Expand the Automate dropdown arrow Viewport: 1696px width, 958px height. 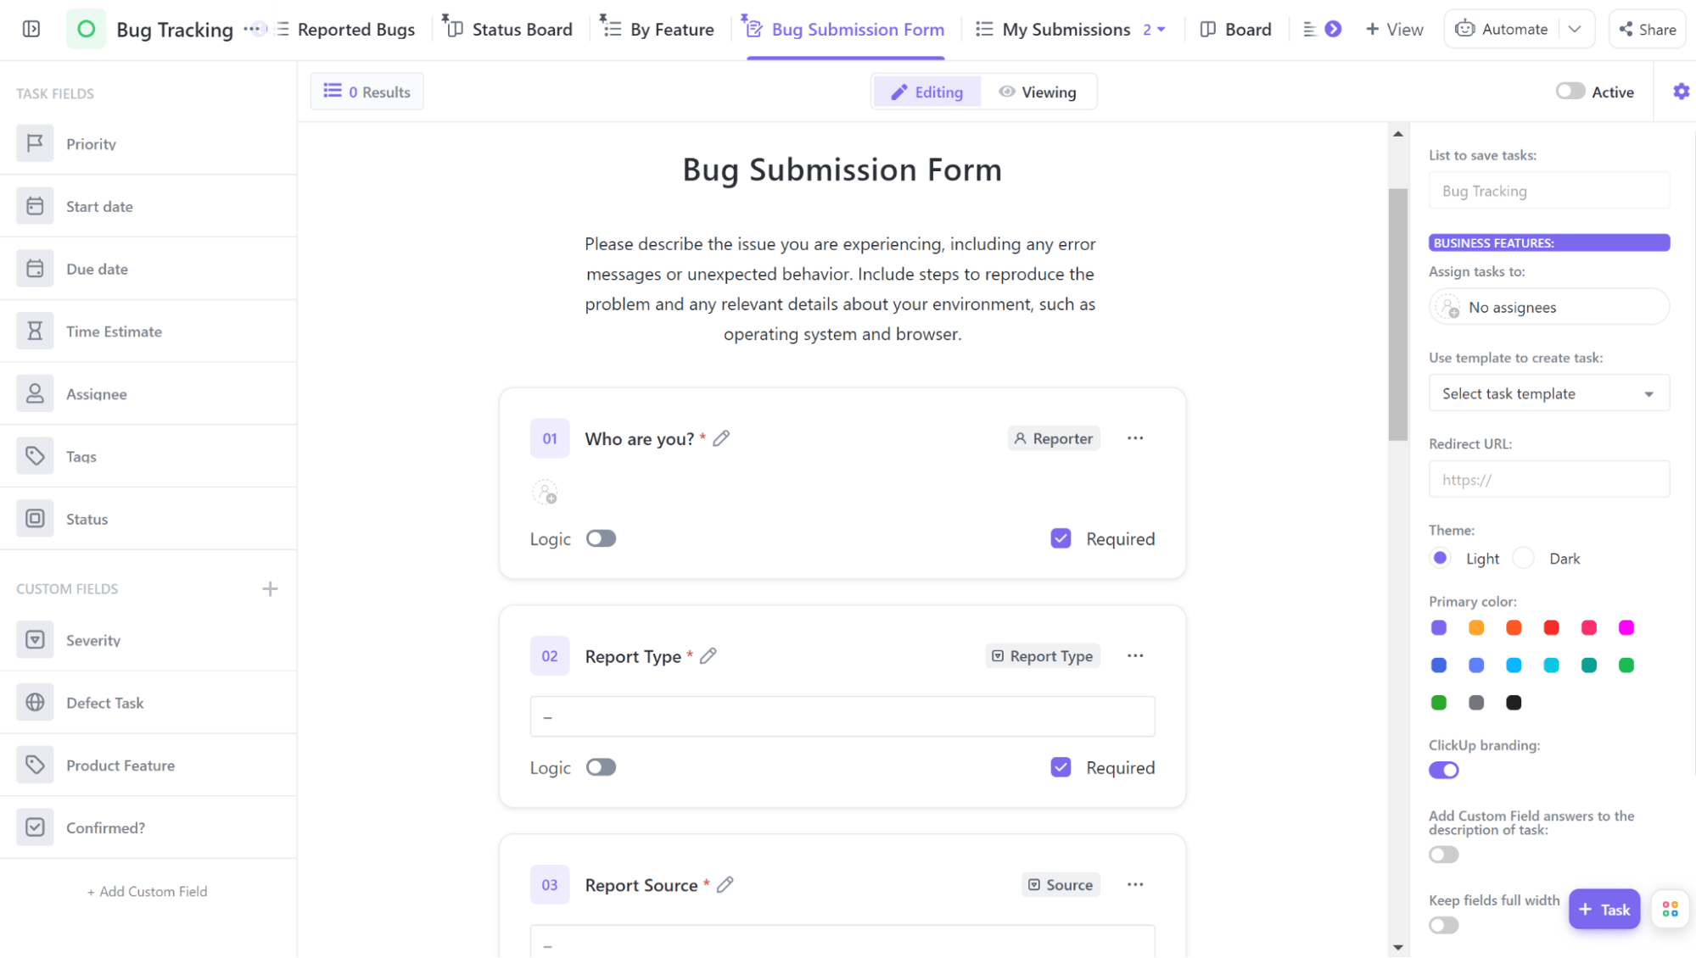(1575, 29)
